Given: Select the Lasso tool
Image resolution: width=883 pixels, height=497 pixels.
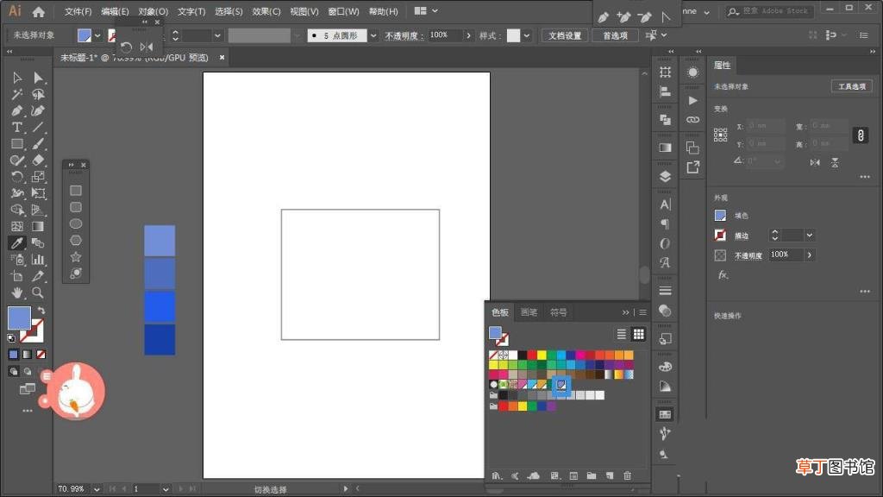Looking at the screenshot, I should coord(38,94).
